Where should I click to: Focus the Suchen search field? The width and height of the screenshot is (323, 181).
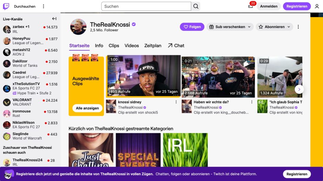(x=146, y=7)
